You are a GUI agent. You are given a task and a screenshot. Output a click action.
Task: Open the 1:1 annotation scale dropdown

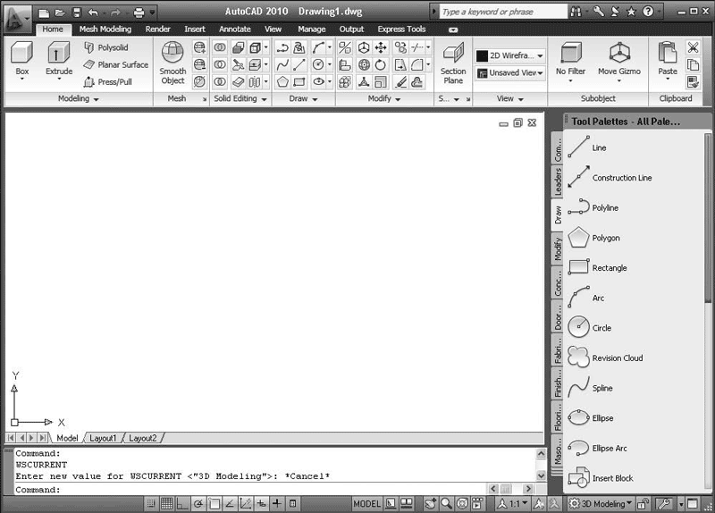click(x=513, y=503)
